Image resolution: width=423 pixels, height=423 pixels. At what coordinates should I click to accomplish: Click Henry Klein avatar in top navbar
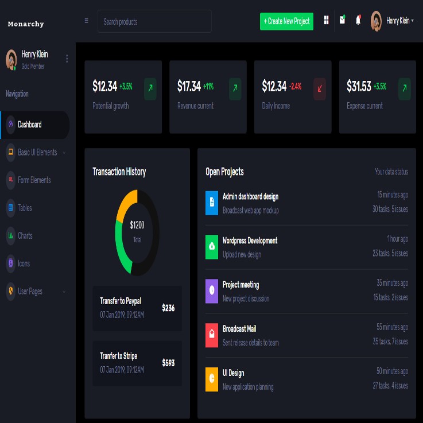pyautogui.click(x=376, y=21)
